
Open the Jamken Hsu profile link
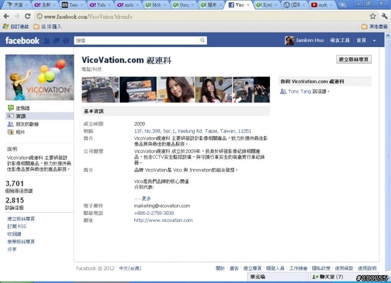tap(310, 40)
